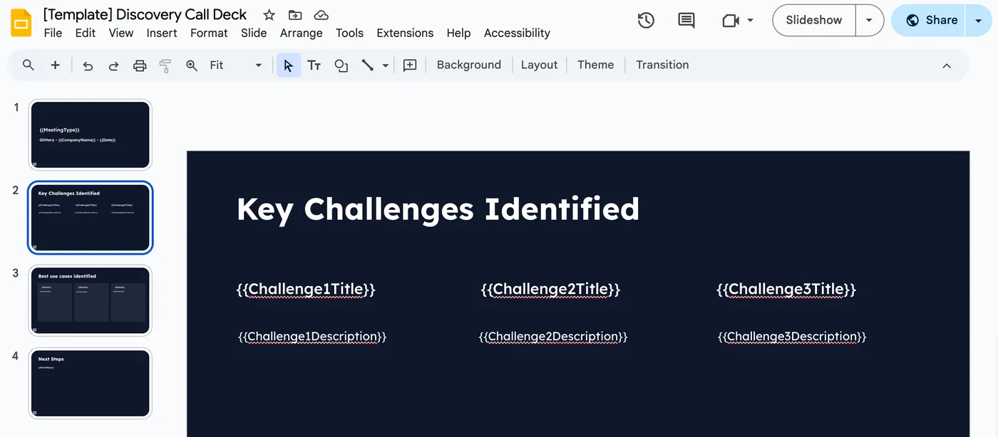
Task: Click the video call camera icon
Action: coord(731,21)
